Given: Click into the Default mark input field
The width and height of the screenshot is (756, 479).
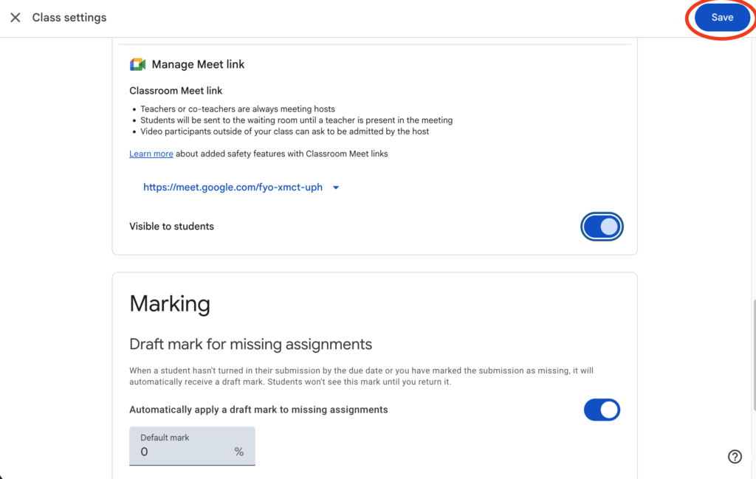Looking at the screenshot, I should pyautogui.click(x=185, y=451).
